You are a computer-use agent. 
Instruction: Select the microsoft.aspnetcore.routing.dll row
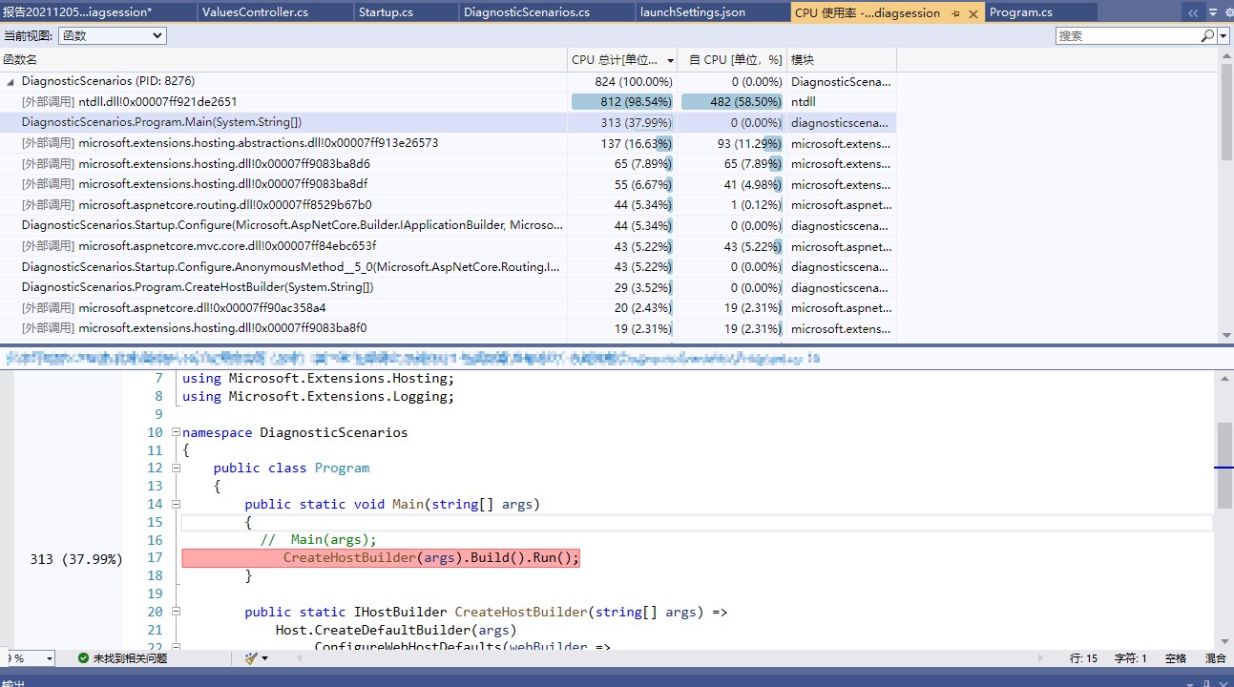[x=449, y=204]
